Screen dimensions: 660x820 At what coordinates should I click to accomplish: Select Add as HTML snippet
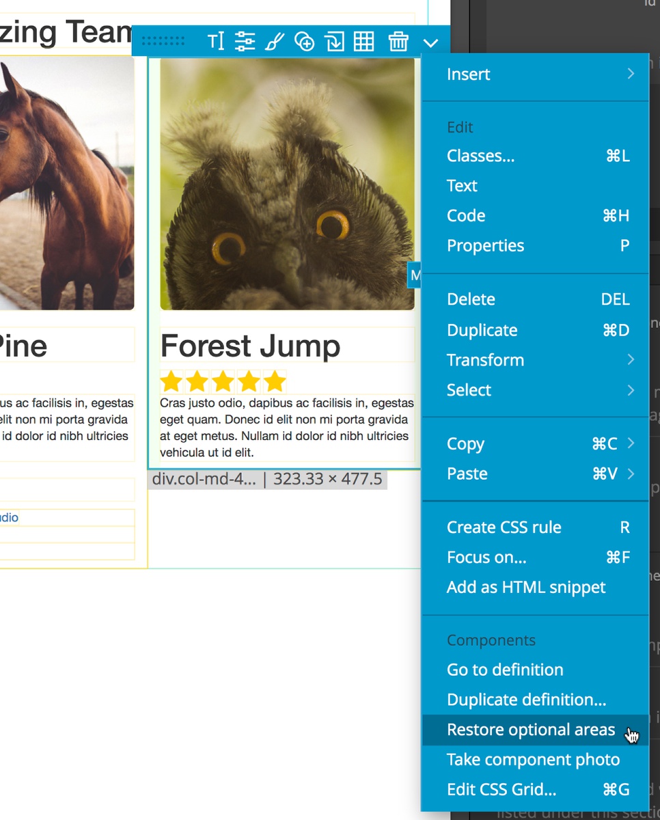pyautogui.click(x=535, y=587)
